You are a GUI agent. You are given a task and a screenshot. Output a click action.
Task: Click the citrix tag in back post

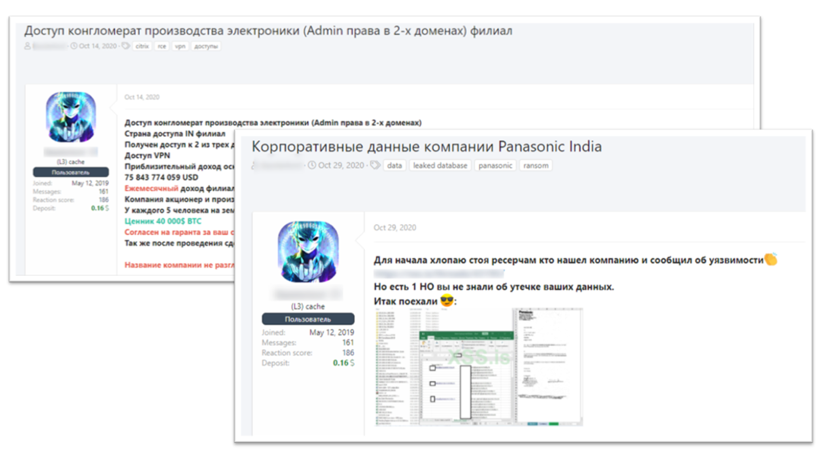point(142,46)
